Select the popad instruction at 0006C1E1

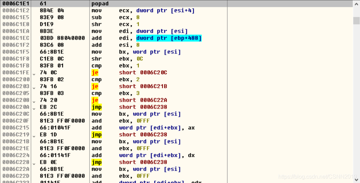[x=100, y=4]
